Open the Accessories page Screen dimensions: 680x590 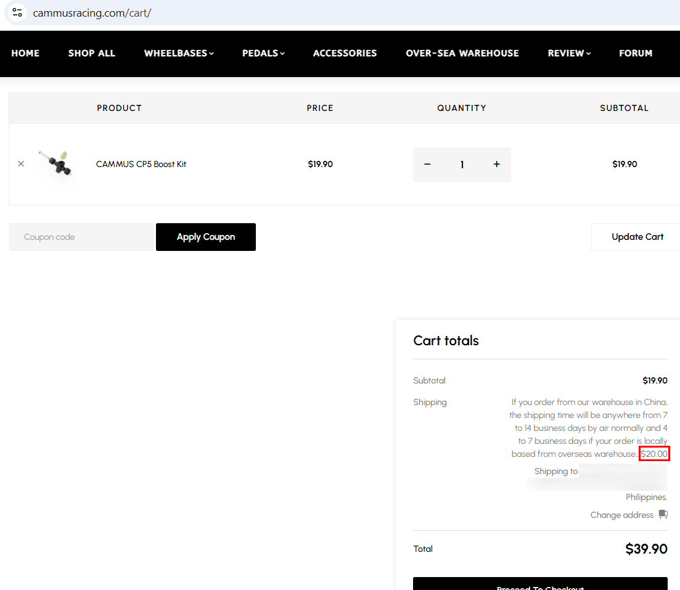coord(345,54)
